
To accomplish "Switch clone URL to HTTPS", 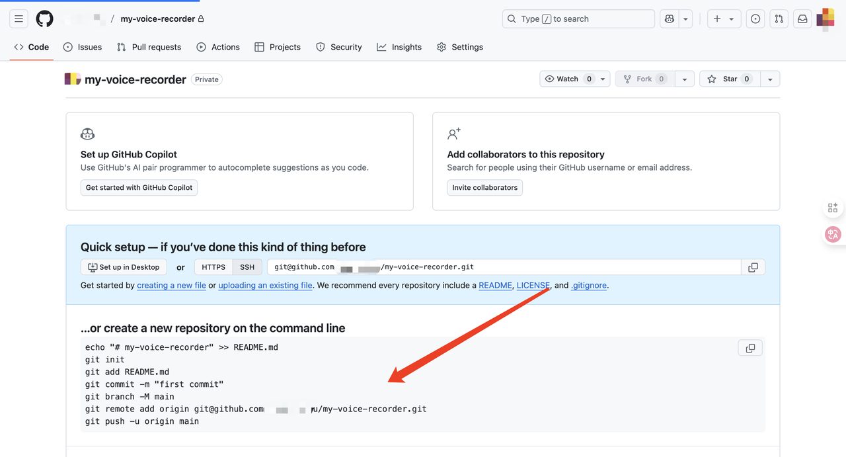I will 213,267.
